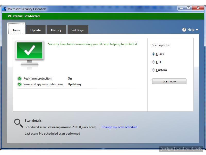Open the Settings tab

point(78,30)
